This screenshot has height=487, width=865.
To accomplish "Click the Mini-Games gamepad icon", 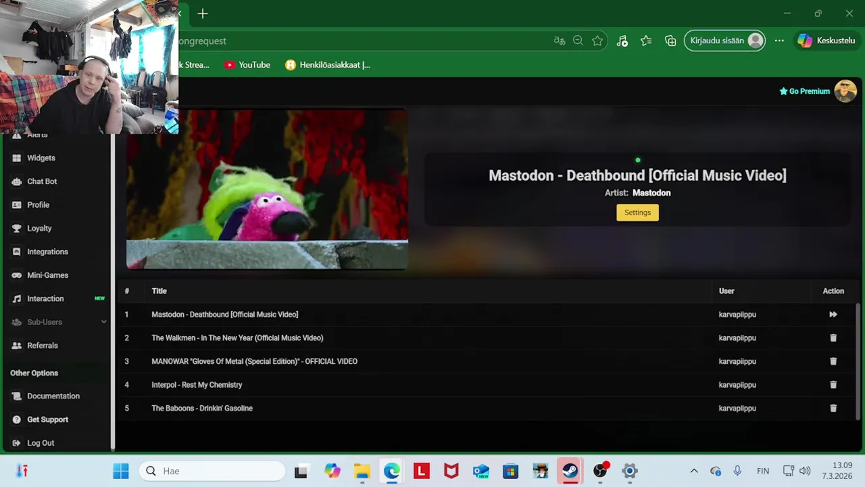I will pos(16,275).
